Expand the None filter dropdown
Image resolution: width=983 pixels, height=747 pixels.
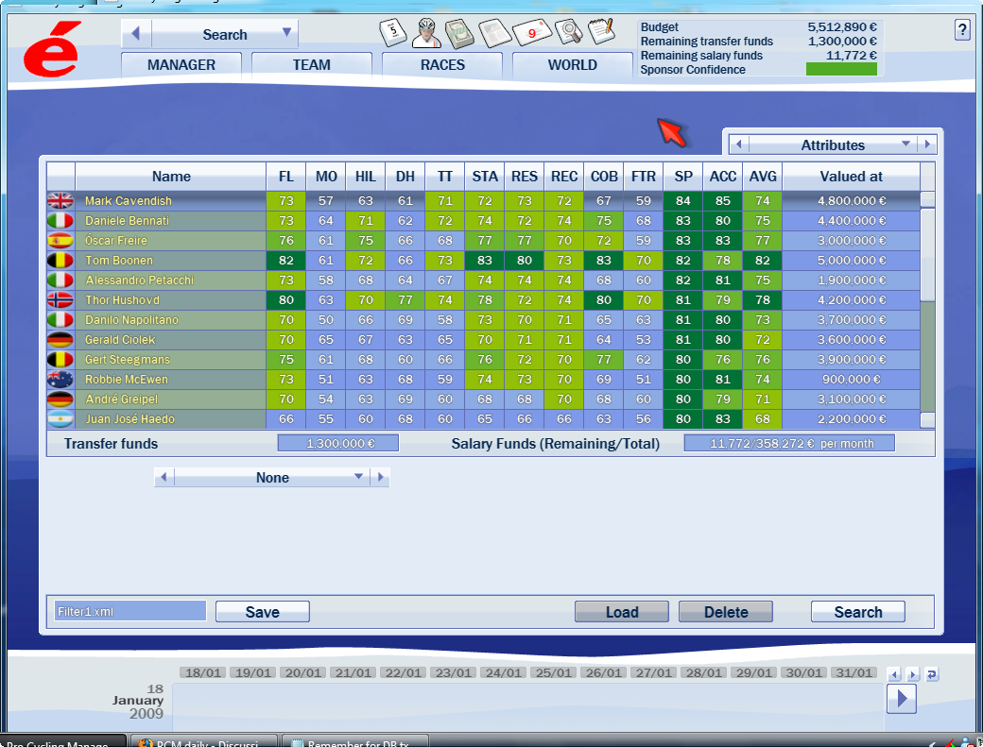[x=358, y=478]
